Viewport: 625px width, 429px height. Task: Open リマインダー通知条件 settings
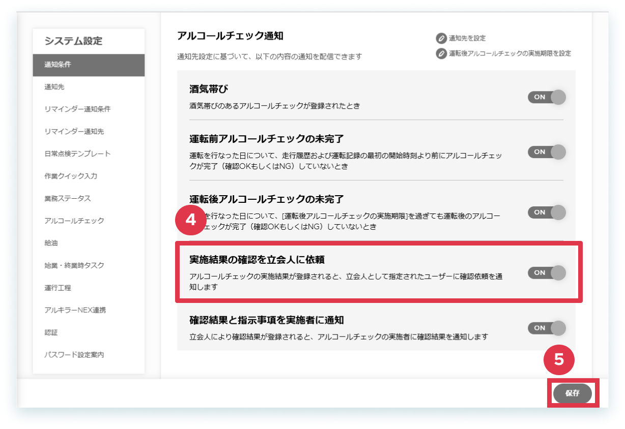pyautogui.click(x=89, y=109)
